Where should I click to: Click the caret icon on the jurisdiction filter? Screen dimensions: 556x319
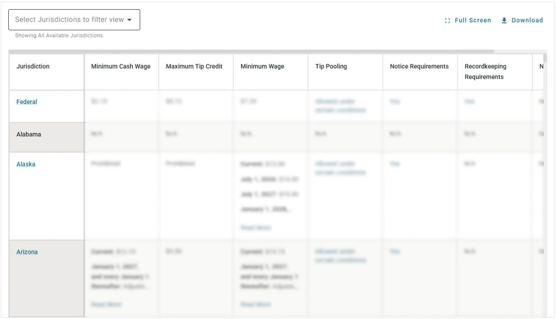tap(130, 19)
